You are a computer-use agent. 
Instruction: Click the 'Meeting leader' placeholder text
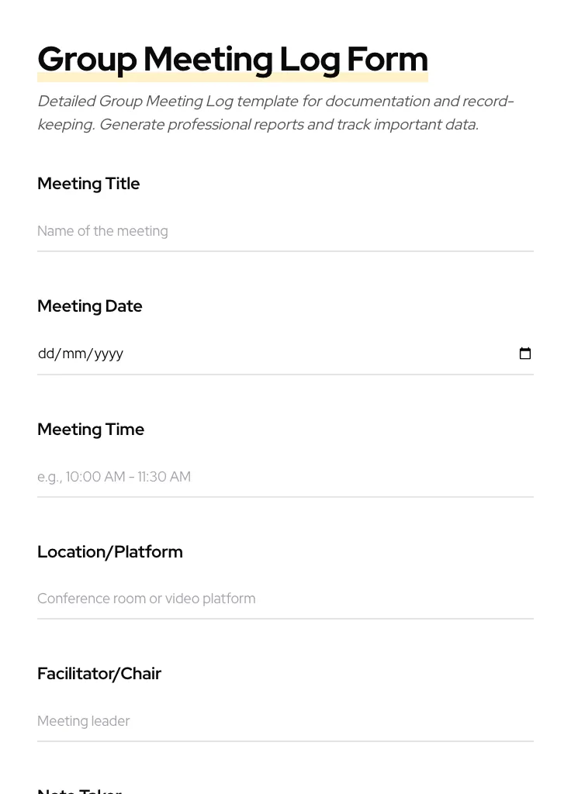[x=83, y=720]
